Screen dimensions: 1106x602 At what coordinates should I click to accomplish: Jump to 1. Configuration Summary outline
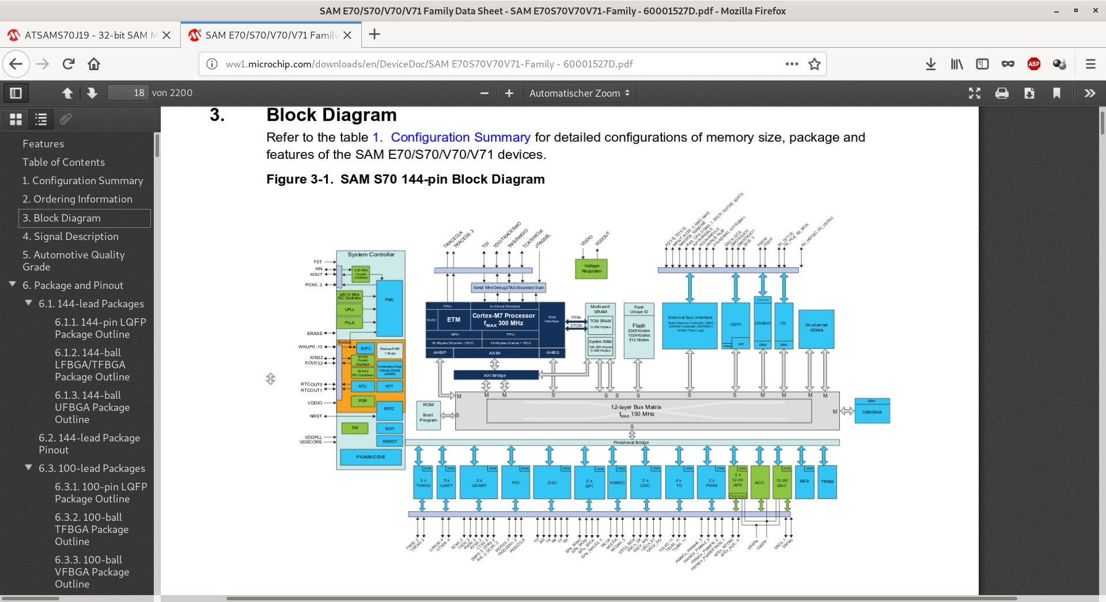pyautogui.click(x=82, y=181)
